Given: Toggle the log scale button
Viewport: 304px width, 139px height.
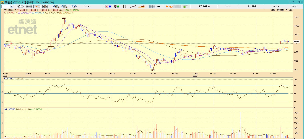Looking at the screenshot, I should (169, 6).
